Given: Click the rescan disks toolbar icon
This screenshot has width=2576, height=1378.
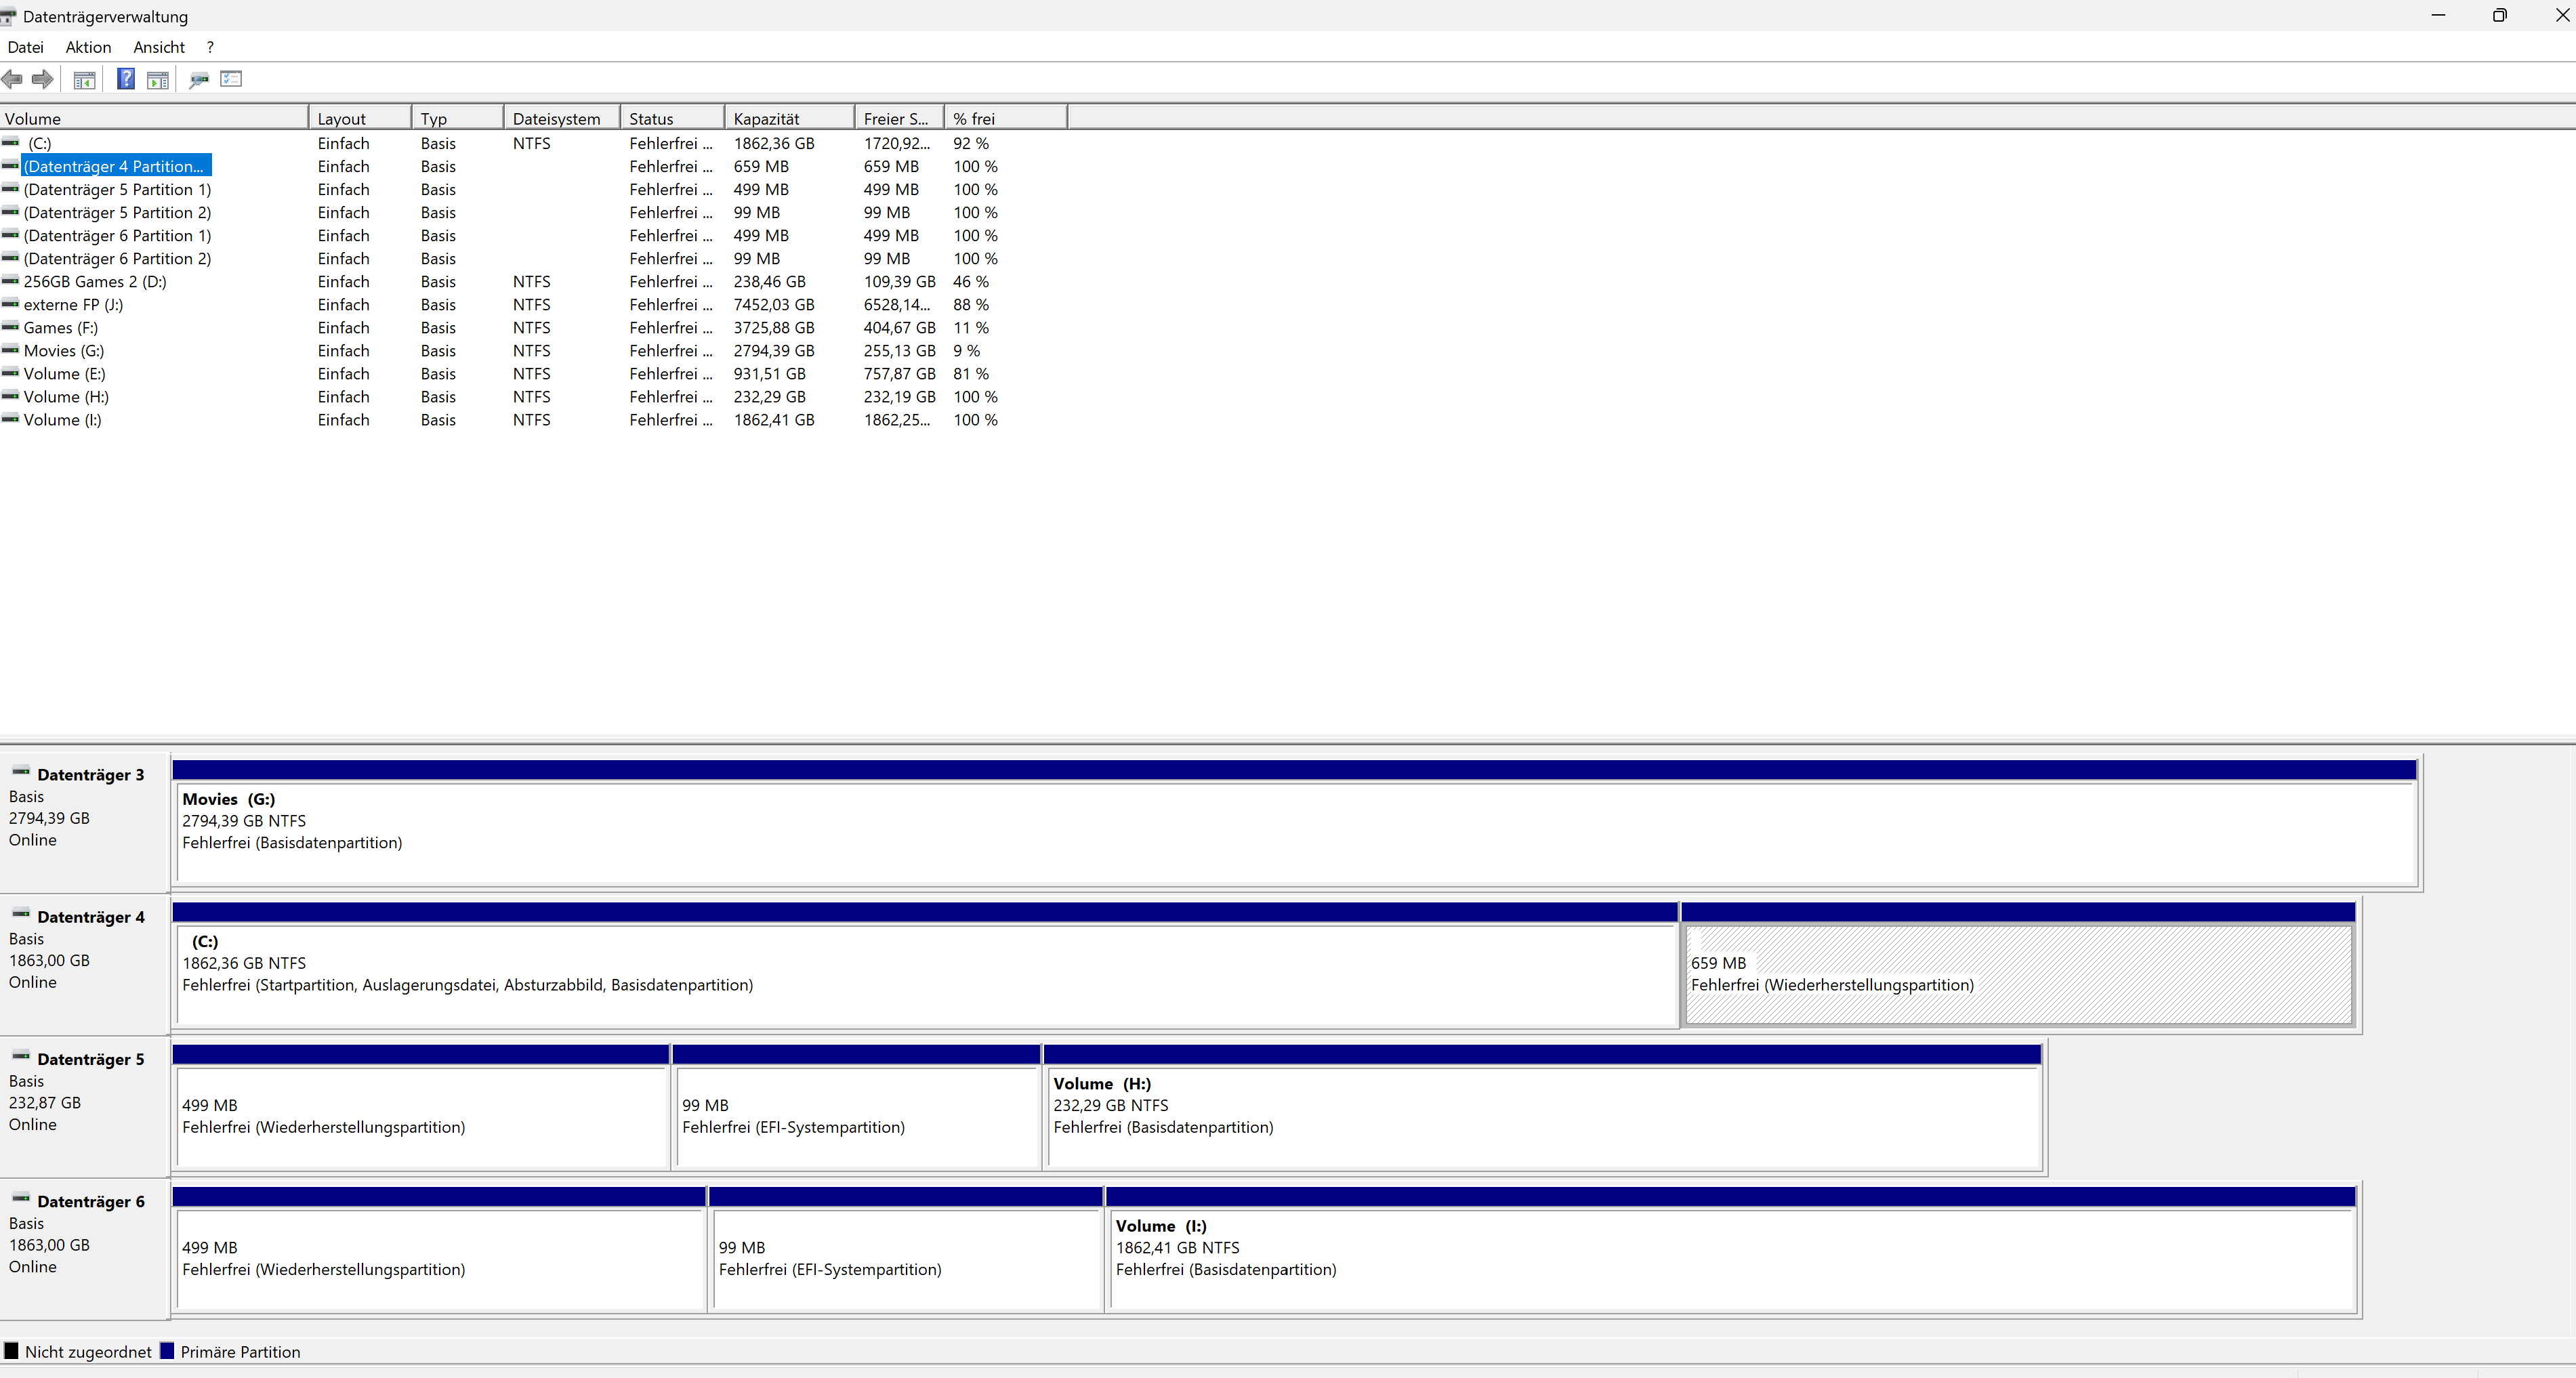Looking at the screenshot, I should coord(199,79).
